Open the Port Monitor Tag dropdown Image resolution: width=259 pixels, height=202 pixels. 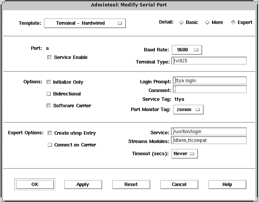[x=188, y=110]
